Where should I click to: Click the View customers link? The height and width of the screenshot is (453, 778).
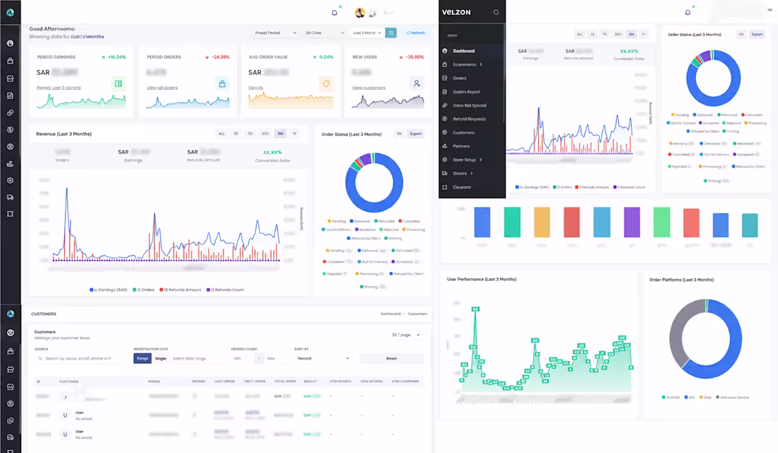coord(368,88)
